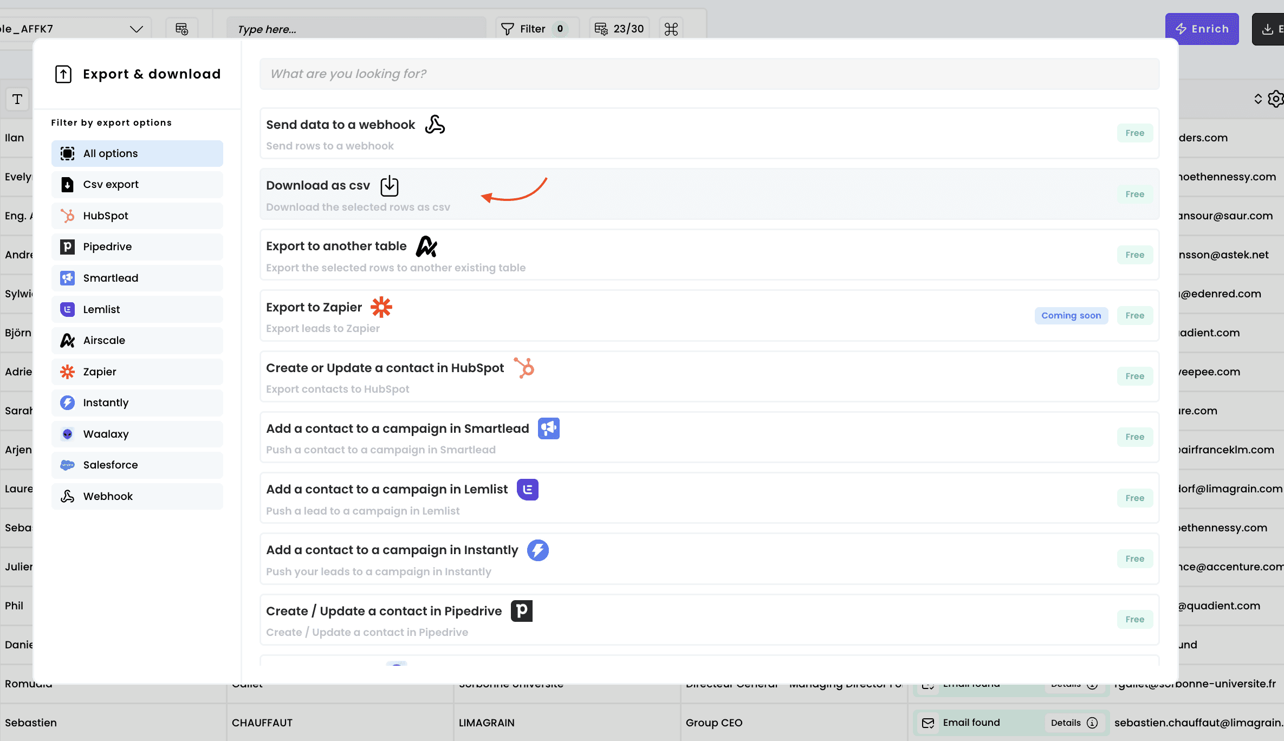The image size is (1284, 741).
Task: Click the Smartlead logo icon in the campaign row
Action: point(548,428)
